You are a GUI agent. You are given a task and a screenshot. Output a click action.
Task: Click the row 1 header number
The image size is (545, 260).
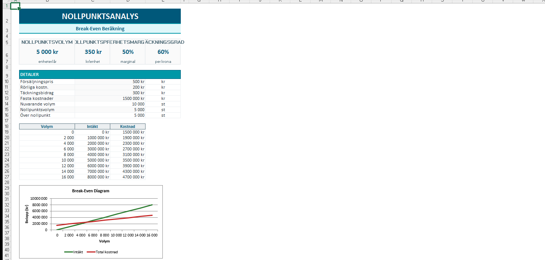(x=6, y=6)
